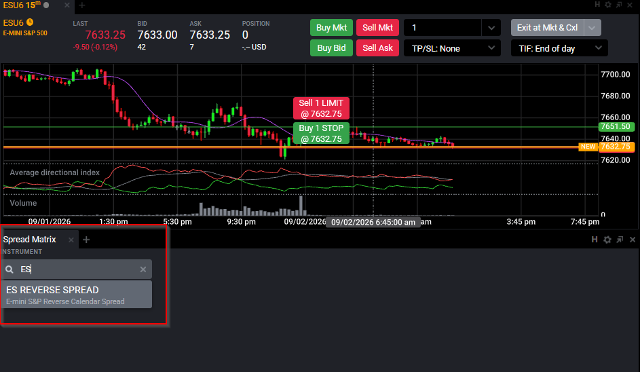Image resolution: width=640 pixels, height=372 pixels.
Task: Click the E-MINI S&P 500 label
Action: click(x=25, y=33)
